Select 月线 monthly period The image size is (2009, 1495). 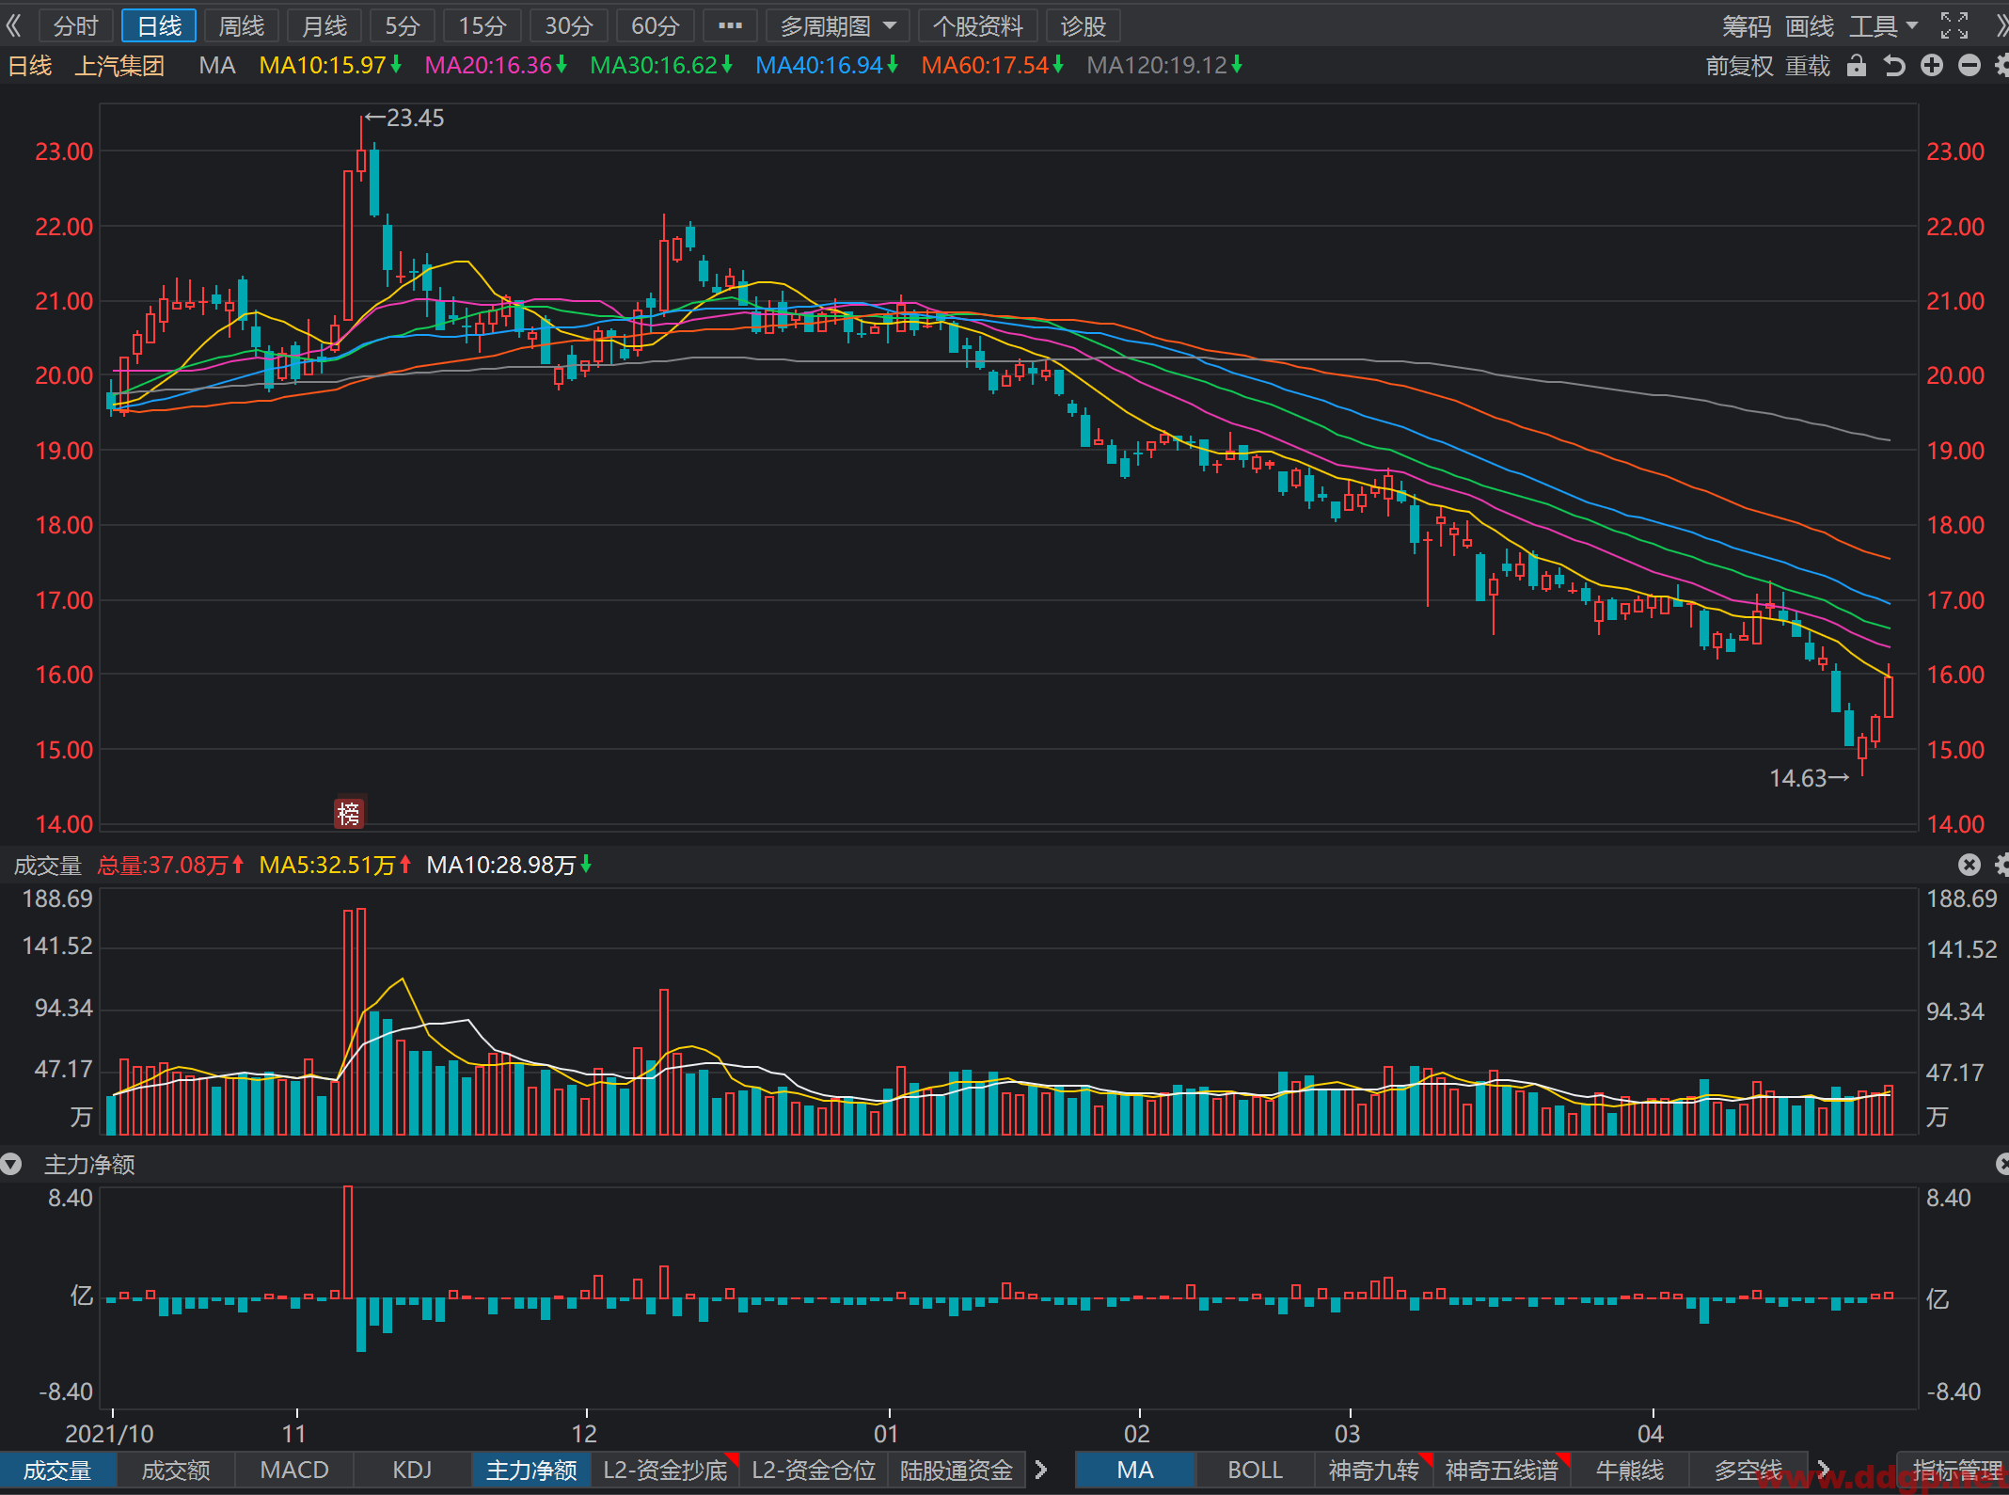pyautogui.click(x=324, y=26)
